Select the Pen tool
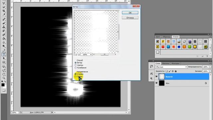This screenshot has height=120, width=213. (4, 51)
